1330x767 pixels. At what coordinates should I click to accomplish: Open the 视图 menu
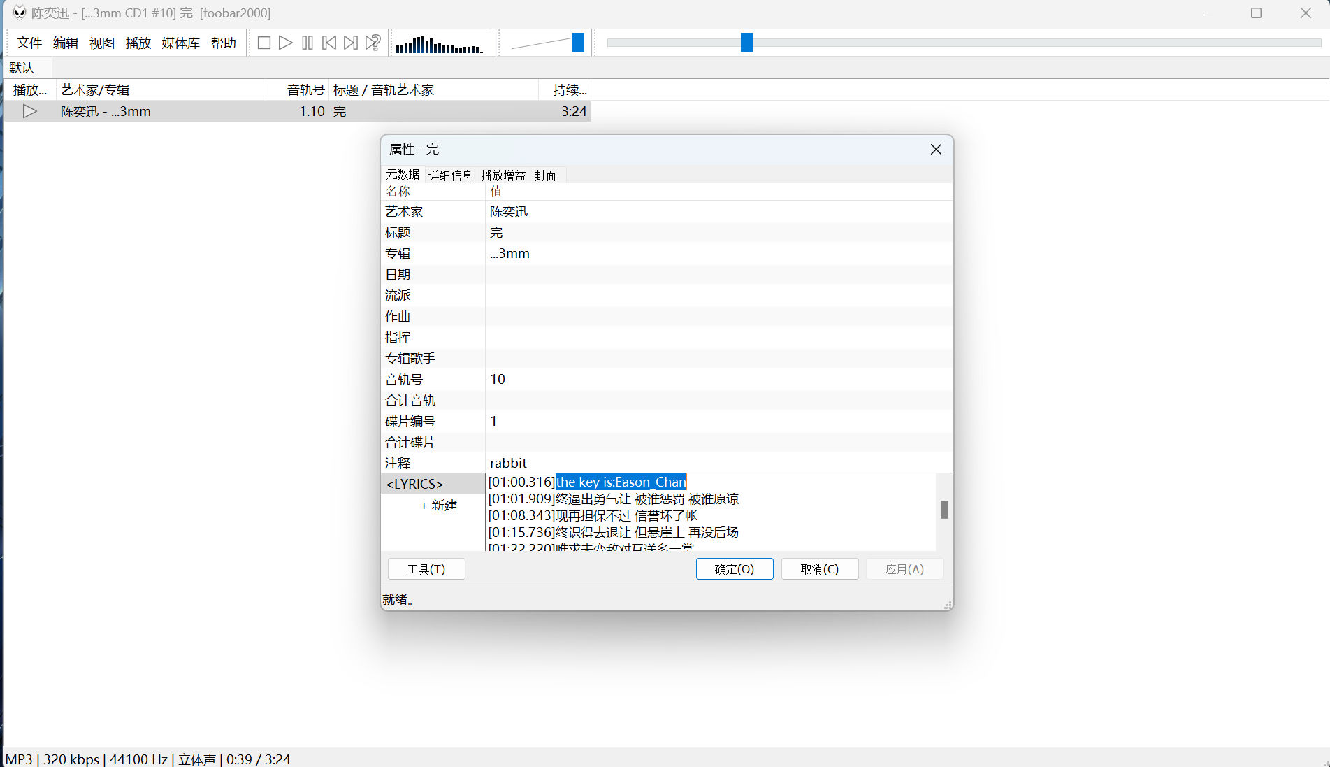coord(102,43)
